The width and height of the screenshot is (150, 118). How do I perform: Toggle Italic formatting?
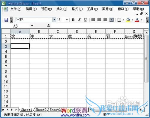point(79,20)
